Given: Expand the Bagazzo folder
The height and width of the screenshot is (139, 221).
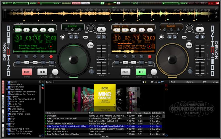Looking at the screenshot, I should (7, 97).
